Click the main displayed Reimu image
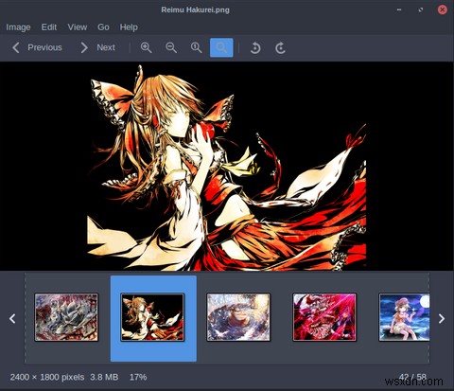Screen dimensions: 454x391 226,168
